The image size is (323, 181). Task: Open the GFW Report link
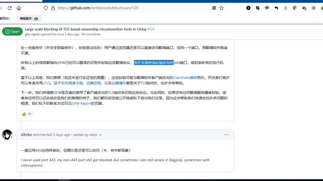(81, 104)
